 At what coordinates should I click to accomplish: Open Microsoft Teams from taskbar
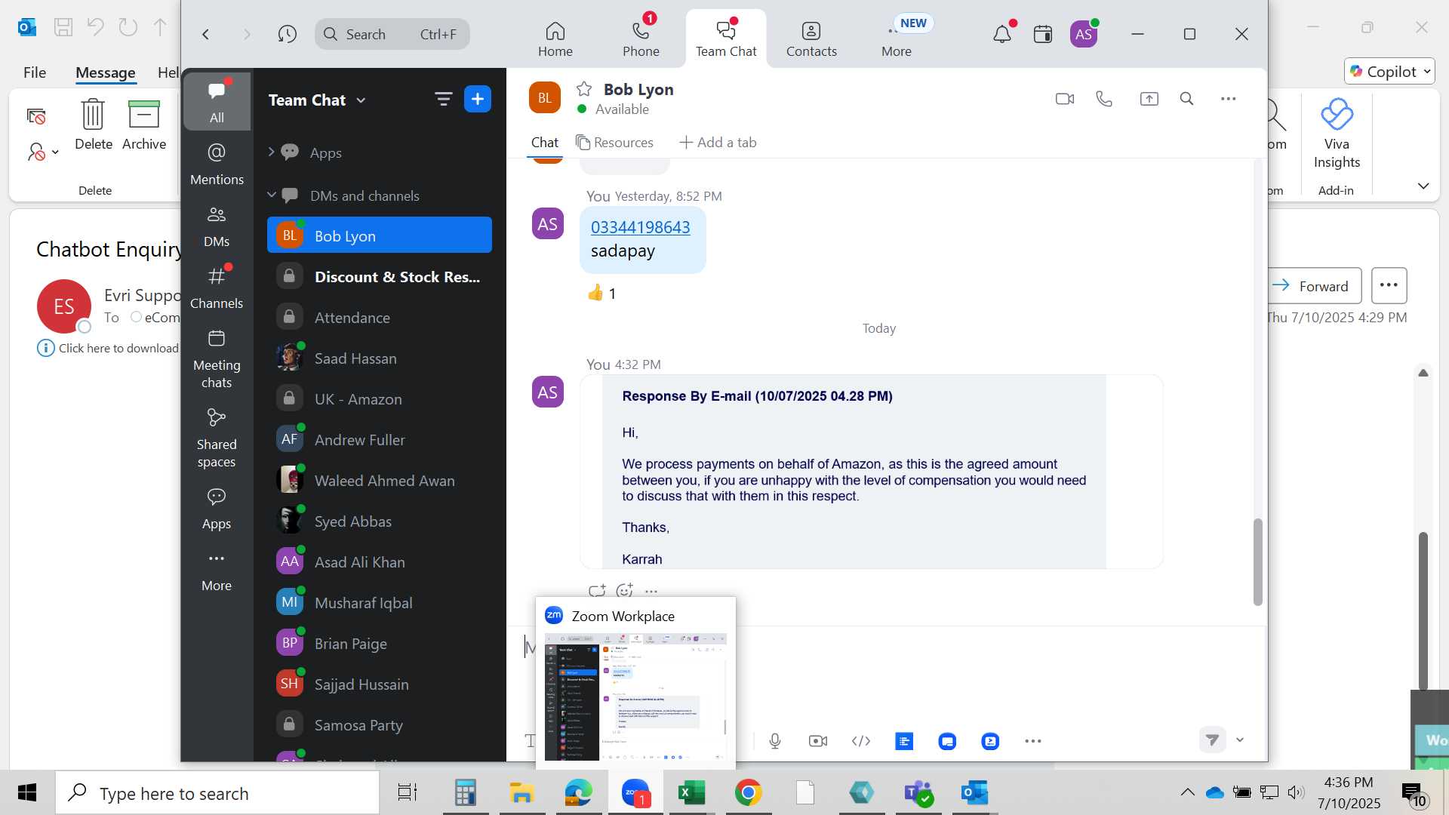(918, 793)
